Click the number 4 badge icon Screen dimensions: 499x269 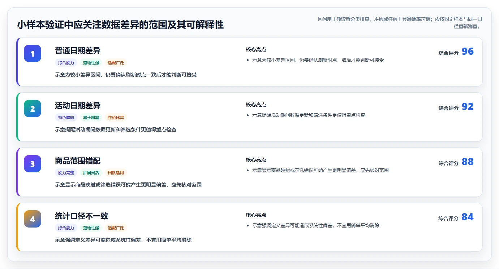(33, 219)
